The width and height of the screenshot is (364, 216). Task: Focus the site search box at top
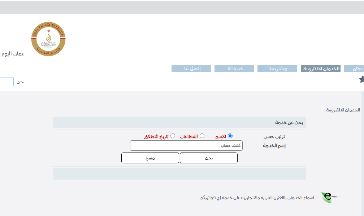(x=6, y=82)
